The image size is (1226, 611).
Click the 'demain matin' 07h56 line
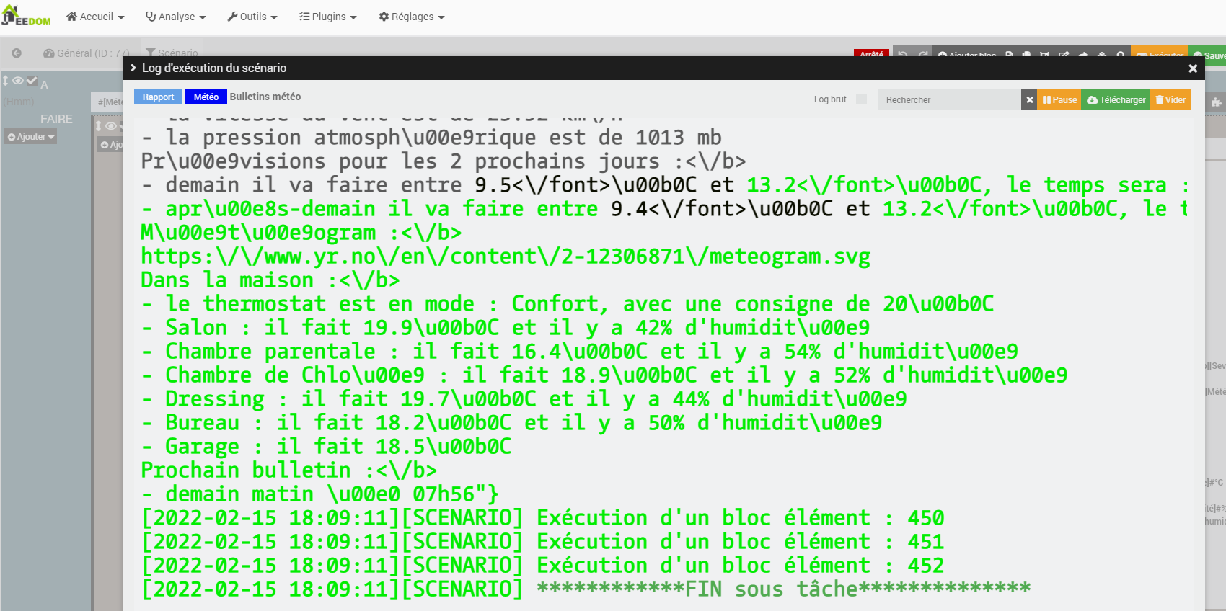[320, 494]
